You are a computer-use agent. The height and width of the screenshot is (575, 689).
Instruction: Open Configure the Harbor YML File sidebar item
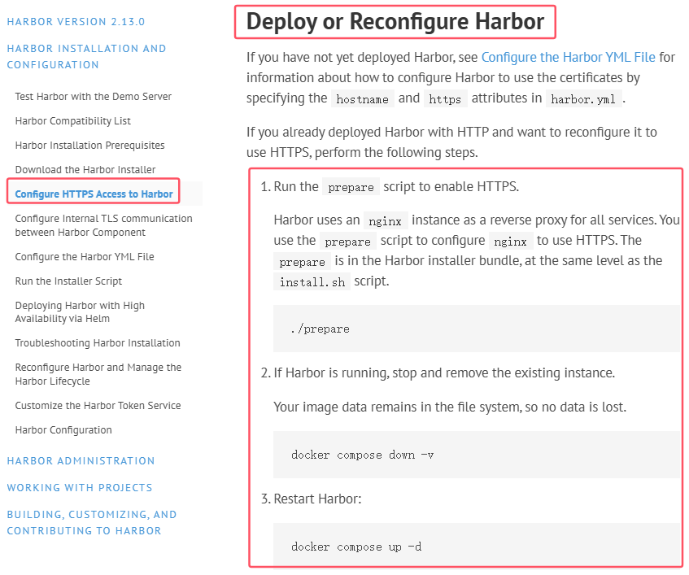(x=85, y=256)
